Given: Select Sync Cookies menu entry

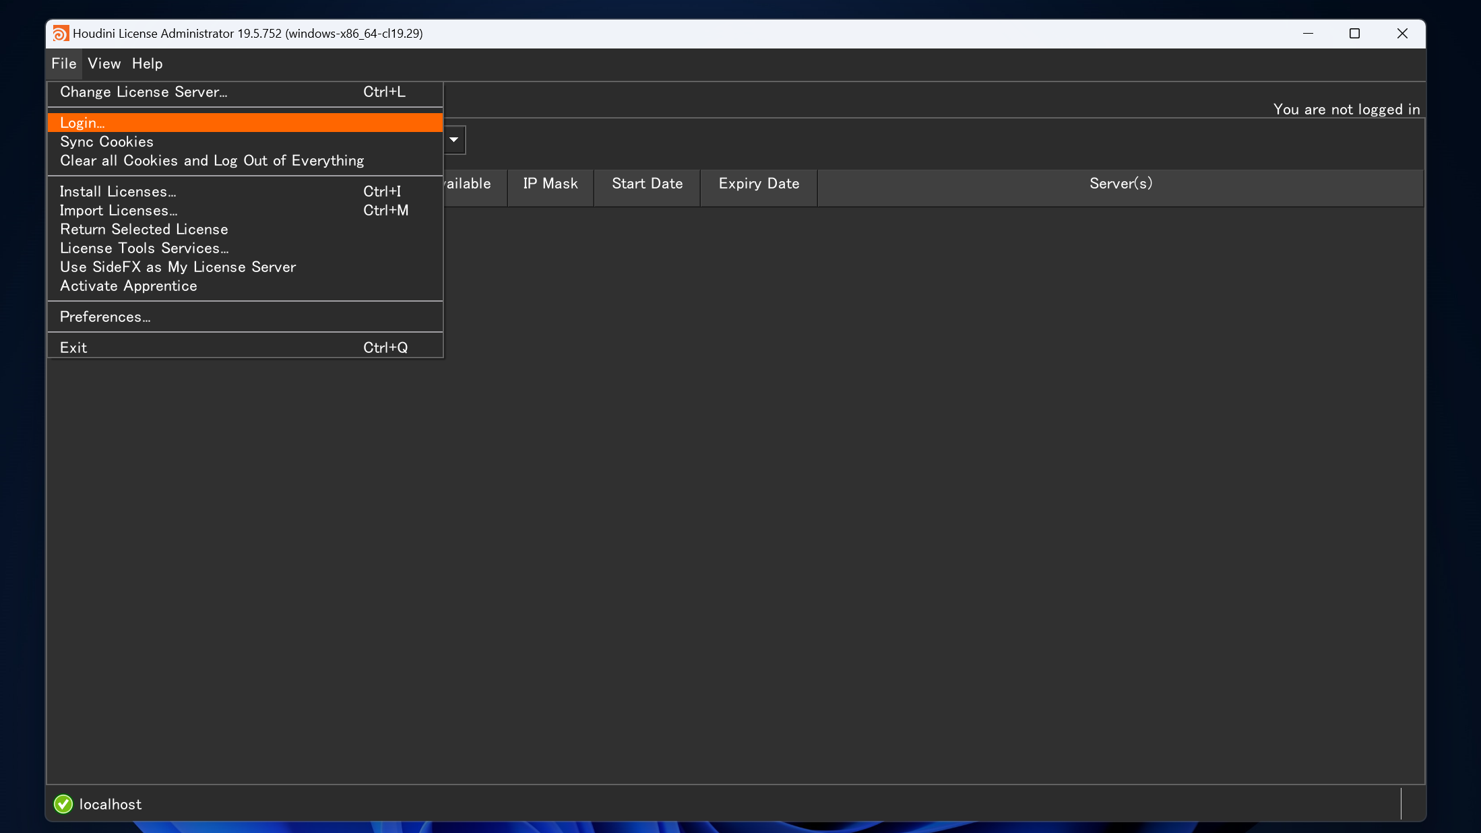Looking at the screenshot, I should coord(245,141).
